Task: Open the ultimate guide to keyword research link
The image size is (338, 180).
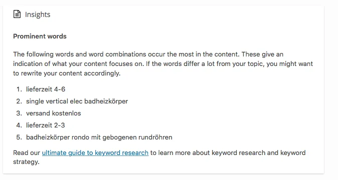Action: 95,152
